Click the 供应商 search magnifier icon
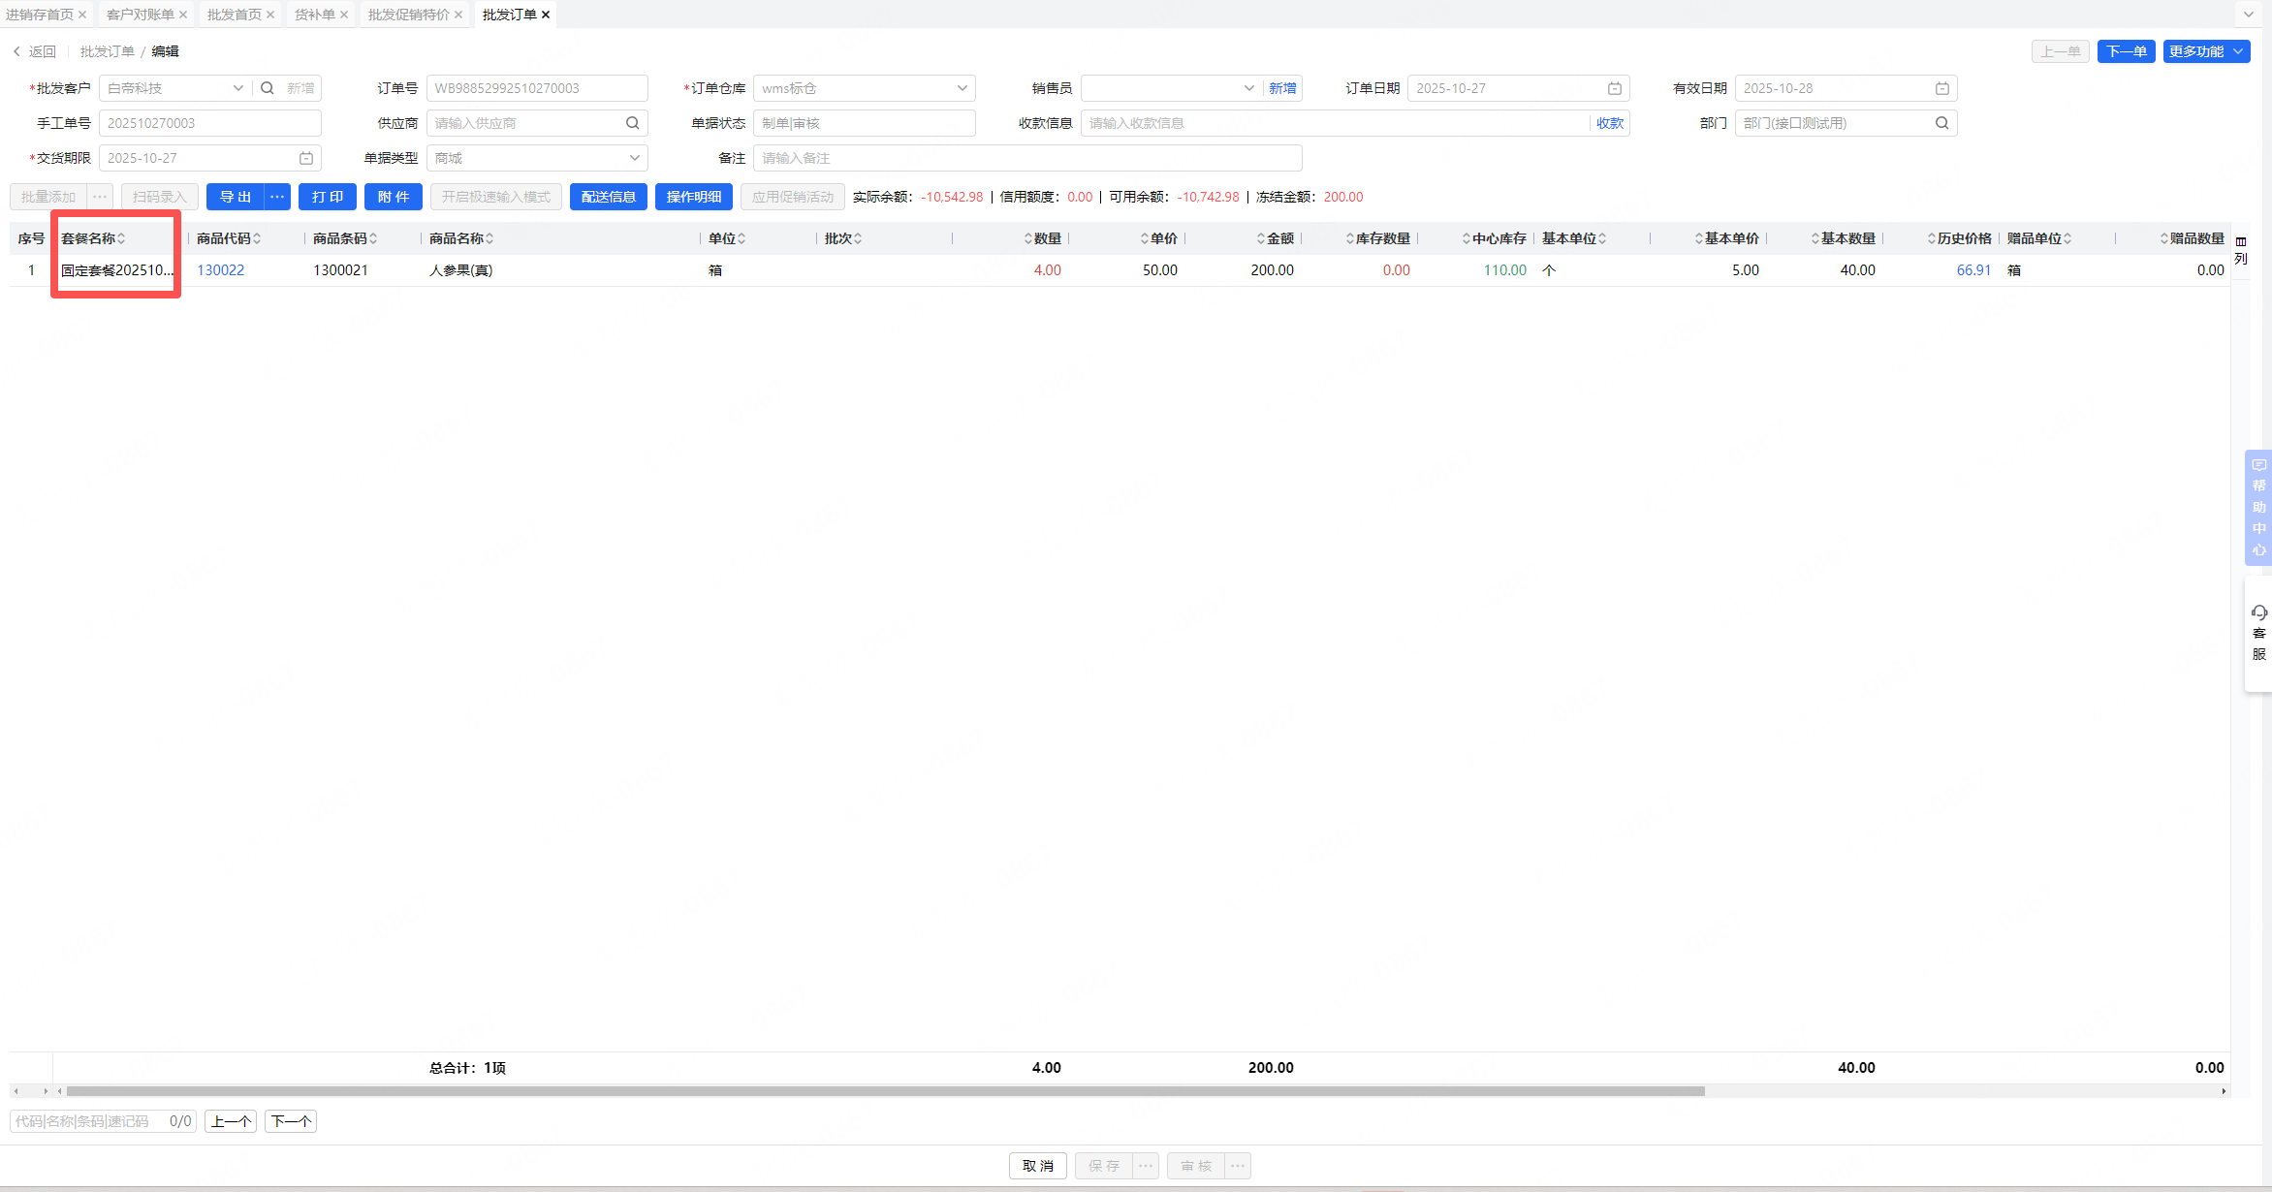This screenshot has height=1192, width=2272. pyautogui.click(x=632, y=123)
